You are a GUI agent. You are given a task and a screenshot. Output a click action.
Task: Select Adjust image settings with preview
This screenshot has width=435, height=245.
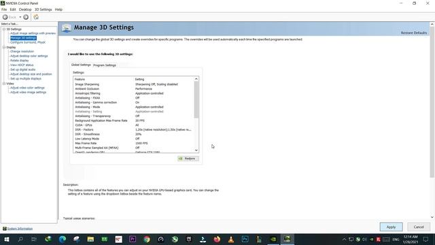[33, 33]
